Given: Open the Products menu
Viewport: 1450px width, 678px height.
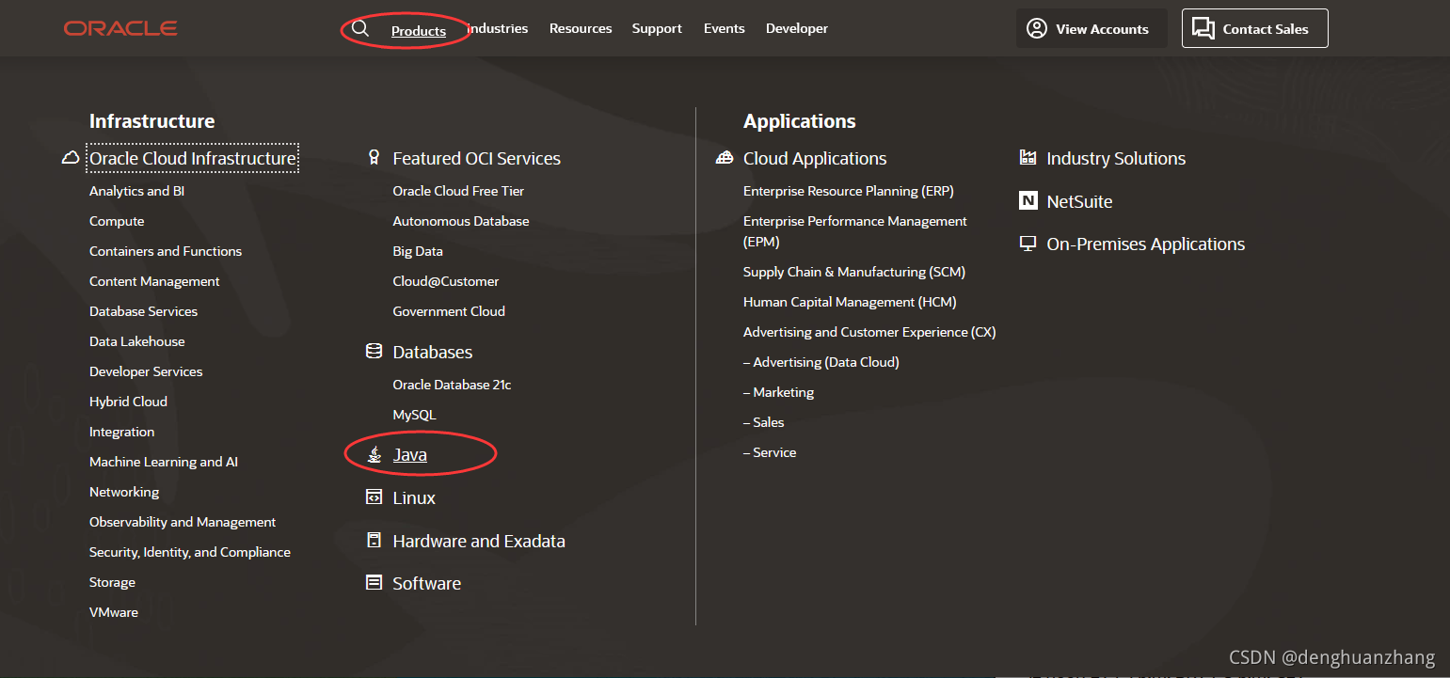Looking at the screenshot, I should tap(419, 31).
